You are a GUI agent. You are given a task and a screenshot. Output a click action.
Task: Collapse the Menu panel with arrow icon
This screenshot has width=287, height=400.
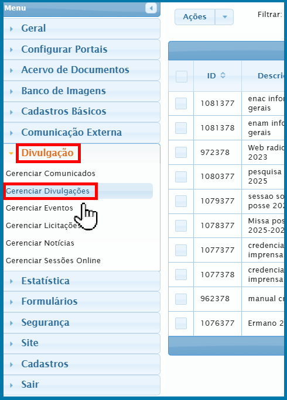coord(151,8)
